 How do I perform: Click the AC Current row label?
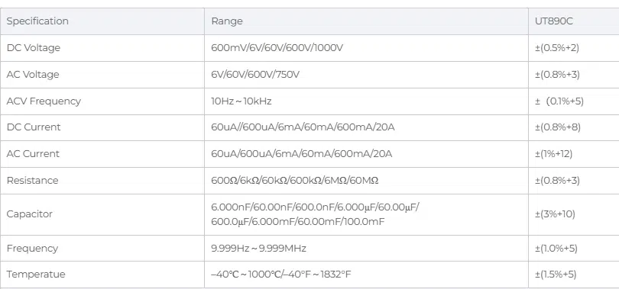coord(33,154)
